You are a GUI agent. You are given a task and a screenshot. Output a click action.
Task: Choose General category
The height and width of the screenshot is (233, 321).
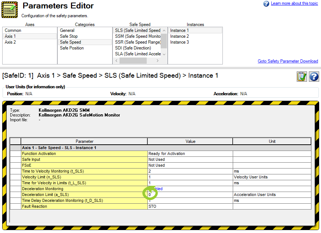(x=85, y=30)
